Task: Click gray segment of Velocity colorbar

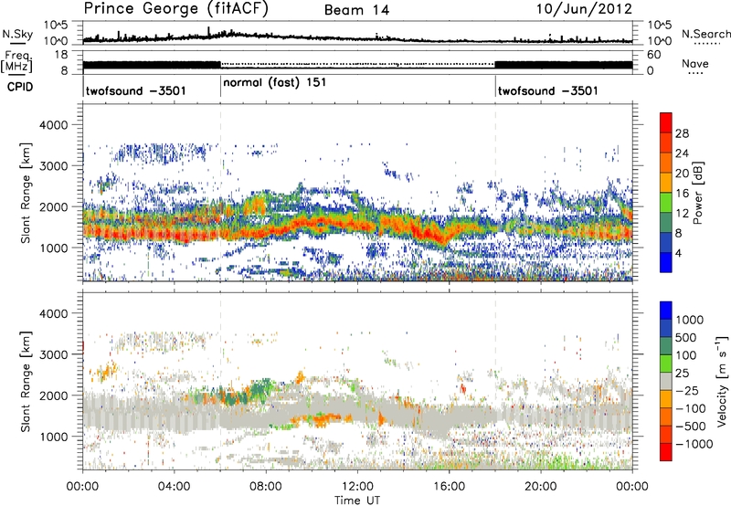Action: [666, 381]
